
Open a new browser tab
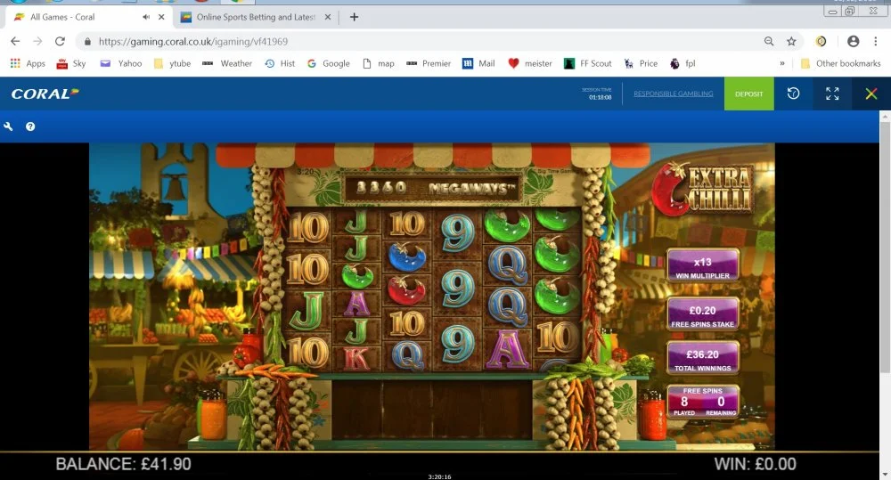(354, 17)
